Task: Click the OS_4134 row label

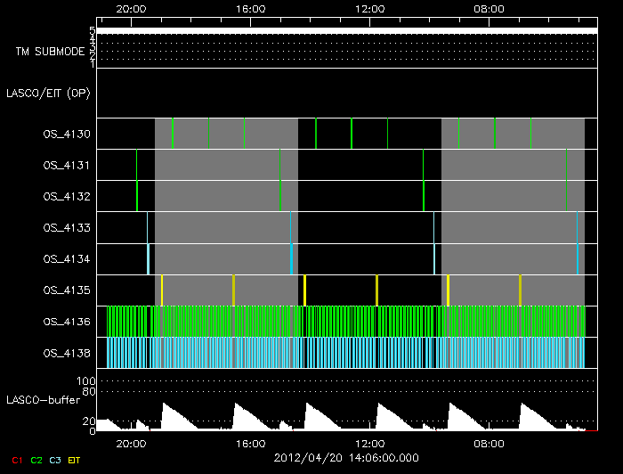Action: pyautogui.click(x=67, y=259)
